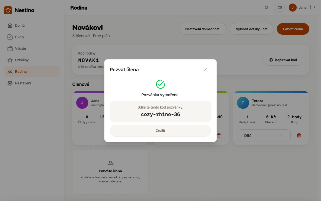Click the Odměny star icon
The image size is (321, 201).
click(10, 60)
